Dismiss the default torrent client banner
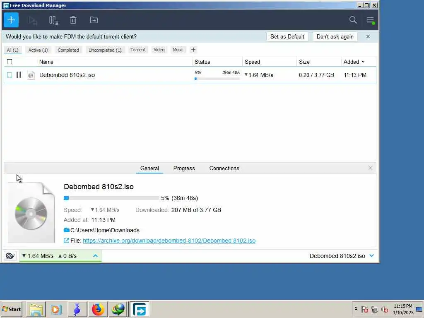Screen dimensions: 424x318 [368, 36]
